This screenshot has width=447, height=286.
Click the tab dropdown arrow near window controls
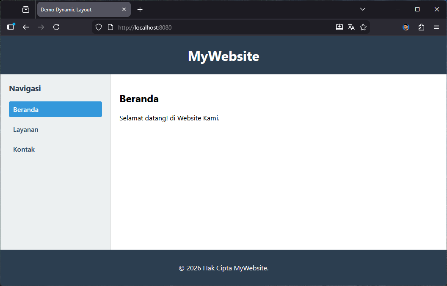(x=363, y=9)
